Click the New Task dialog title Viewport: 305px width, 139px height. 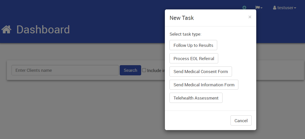[182, 18]
